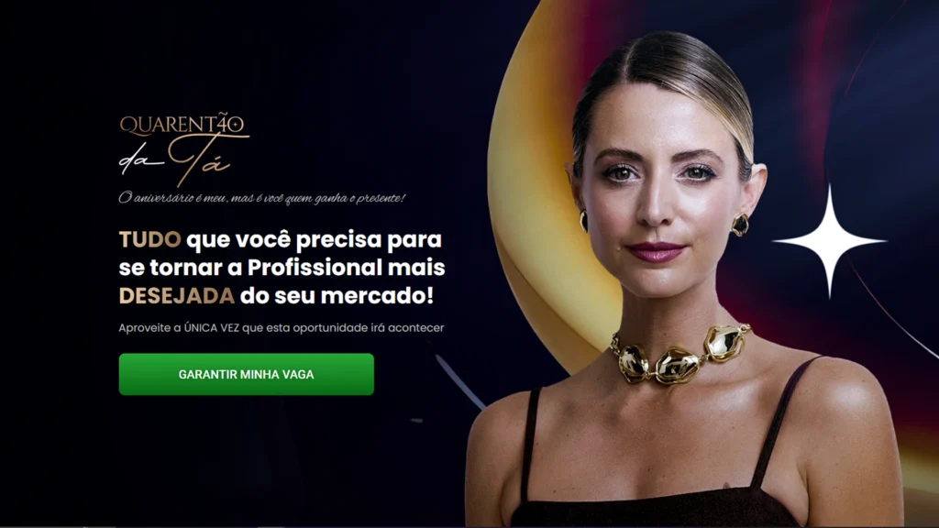The image size is (939, 528).
Task: Select the '40' numeral in the logo
Action: pos(229,124)
